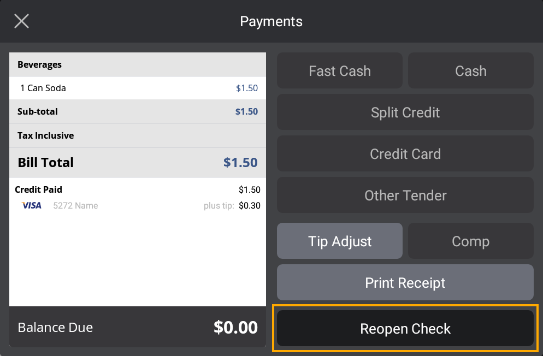Tap the Fast Cash button

point(339,71)
